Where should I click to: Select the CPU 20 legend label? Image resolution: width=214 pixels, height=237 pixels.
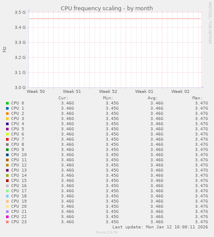[19, 206]
